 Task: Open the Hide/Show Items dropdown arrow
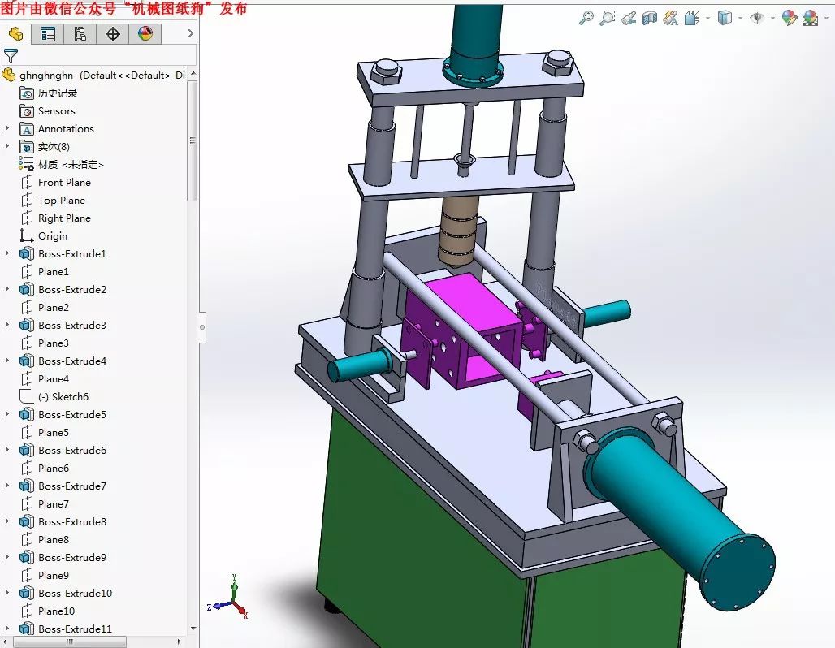click(772, 19)
